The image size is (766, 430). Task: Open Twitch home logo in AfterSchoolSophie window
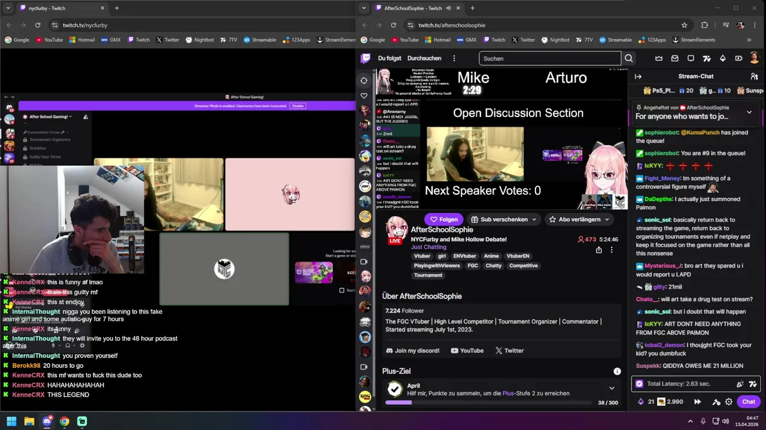coord(365,59)
